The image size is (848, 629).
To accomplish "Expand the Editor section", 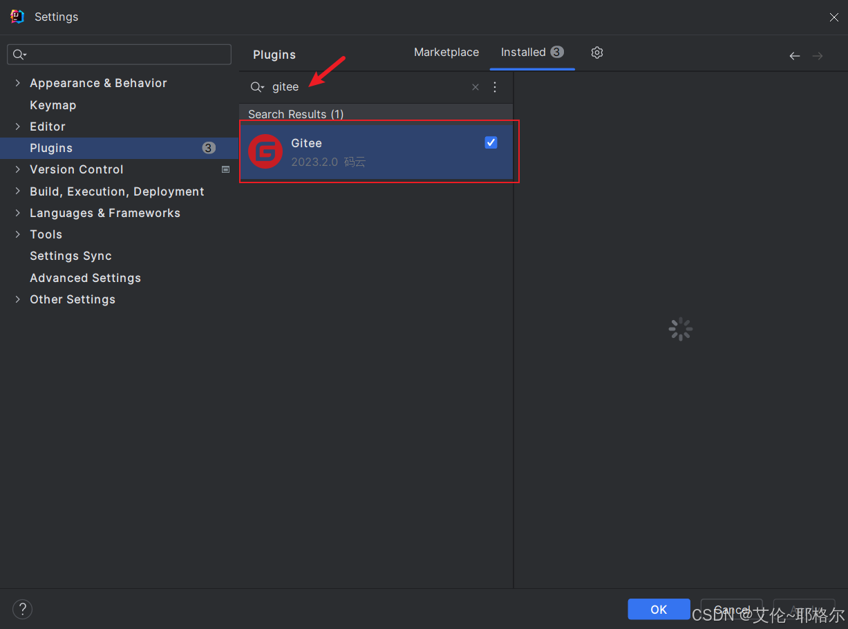I will pyautogui.click(x=18, y=126).
